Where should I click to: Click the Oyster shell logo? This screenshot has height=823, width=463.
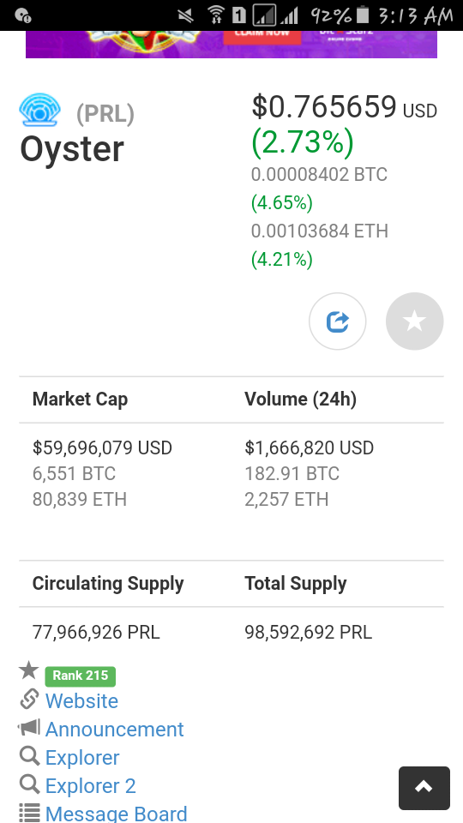[40, 110]
